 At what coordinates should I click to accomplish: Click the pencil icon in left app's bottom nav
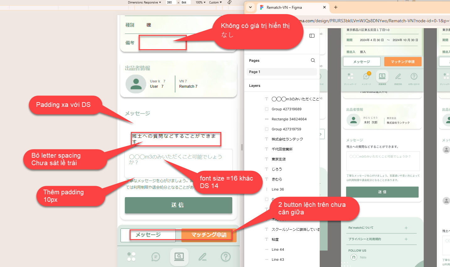(x=202, y=257)
